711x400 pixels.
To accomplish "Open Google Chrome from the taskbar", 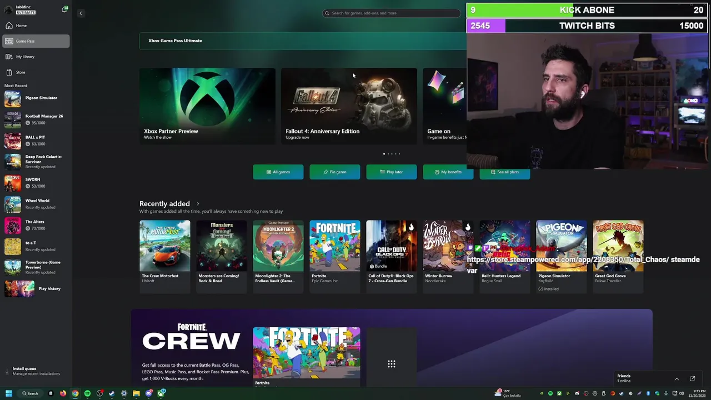I will [x=75, y=393].
